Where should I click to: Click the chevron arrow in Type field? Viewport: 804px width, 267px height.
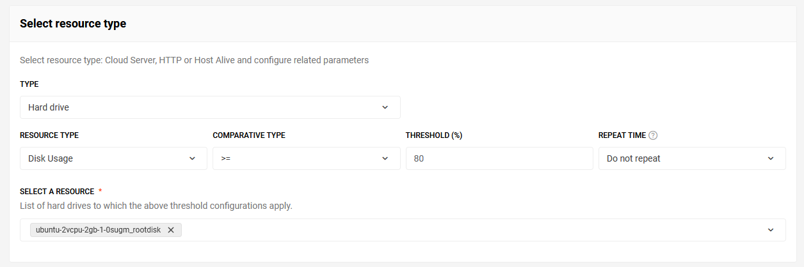coord(385,107)
